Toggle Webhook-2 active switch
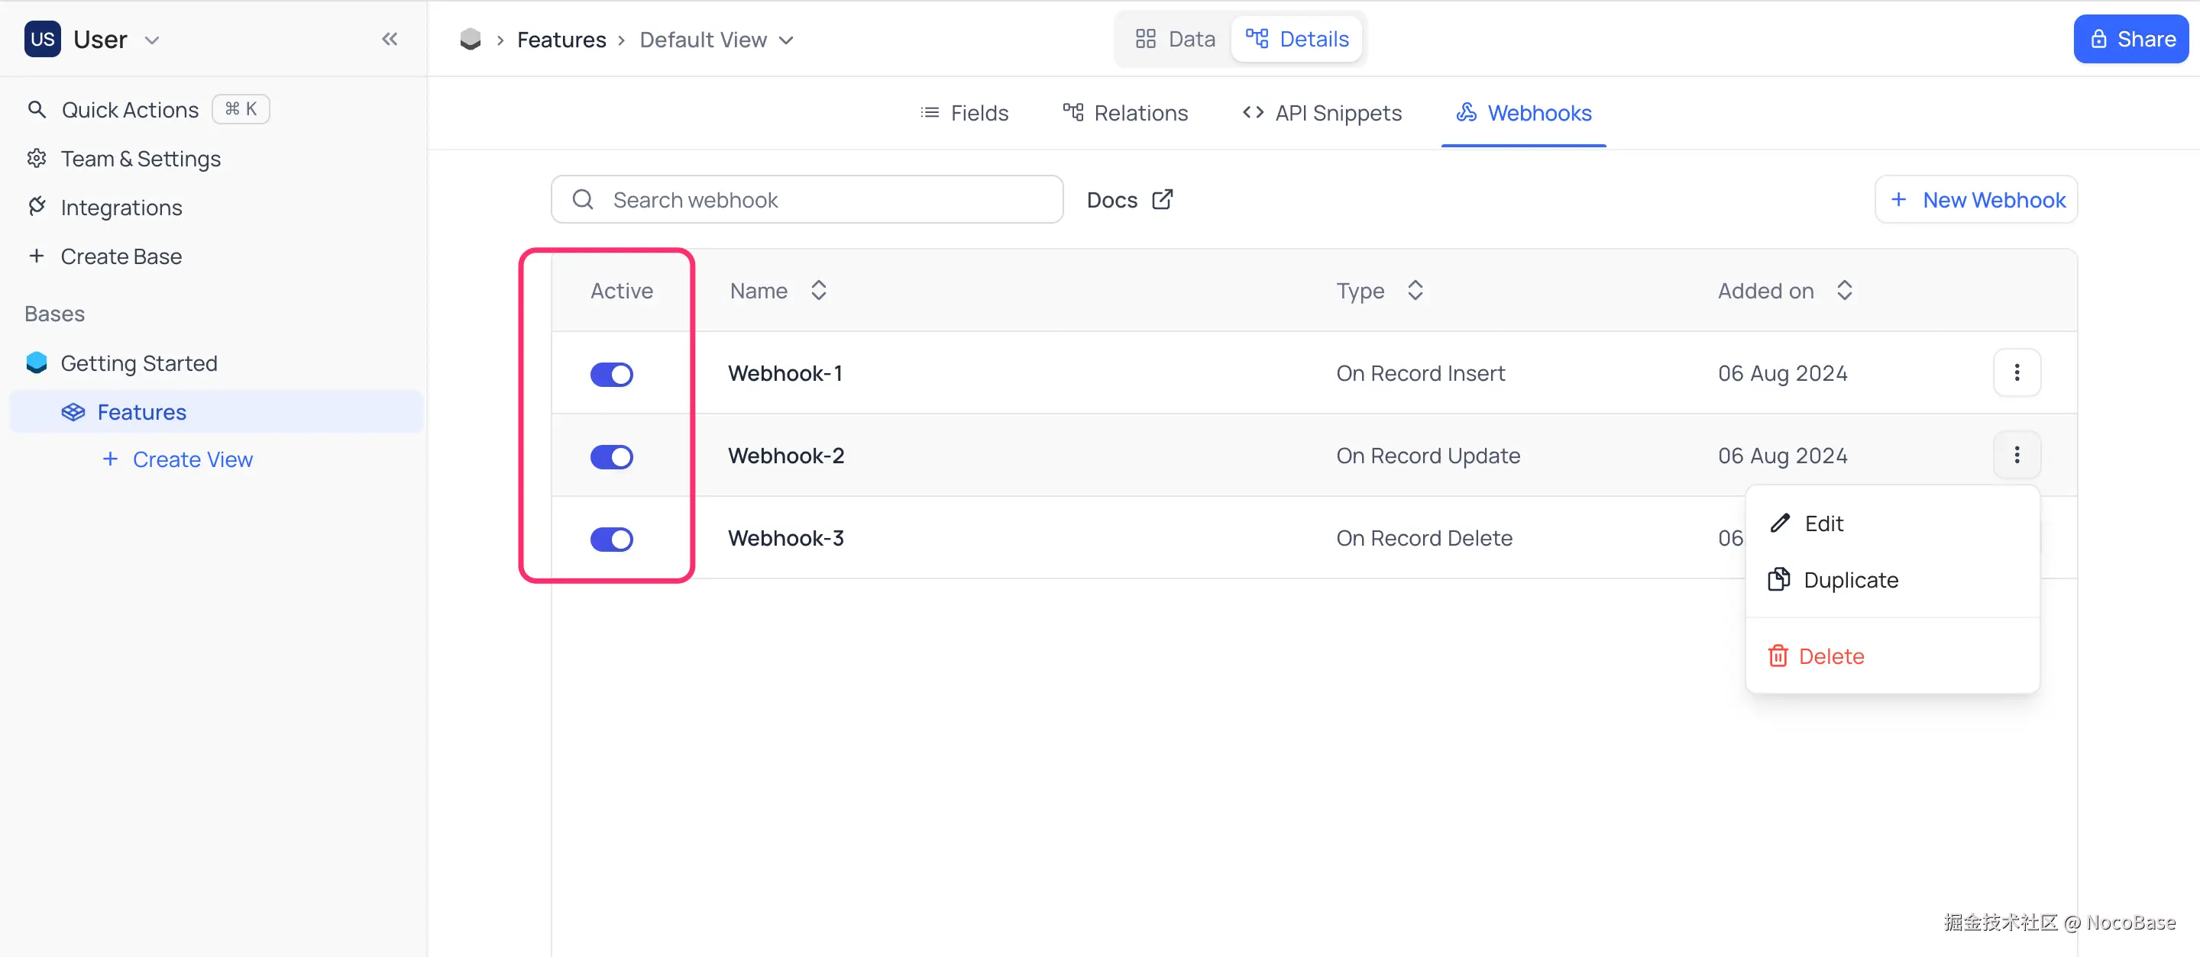This screenshot has height=957, width=2200. (x=611, y=457)
